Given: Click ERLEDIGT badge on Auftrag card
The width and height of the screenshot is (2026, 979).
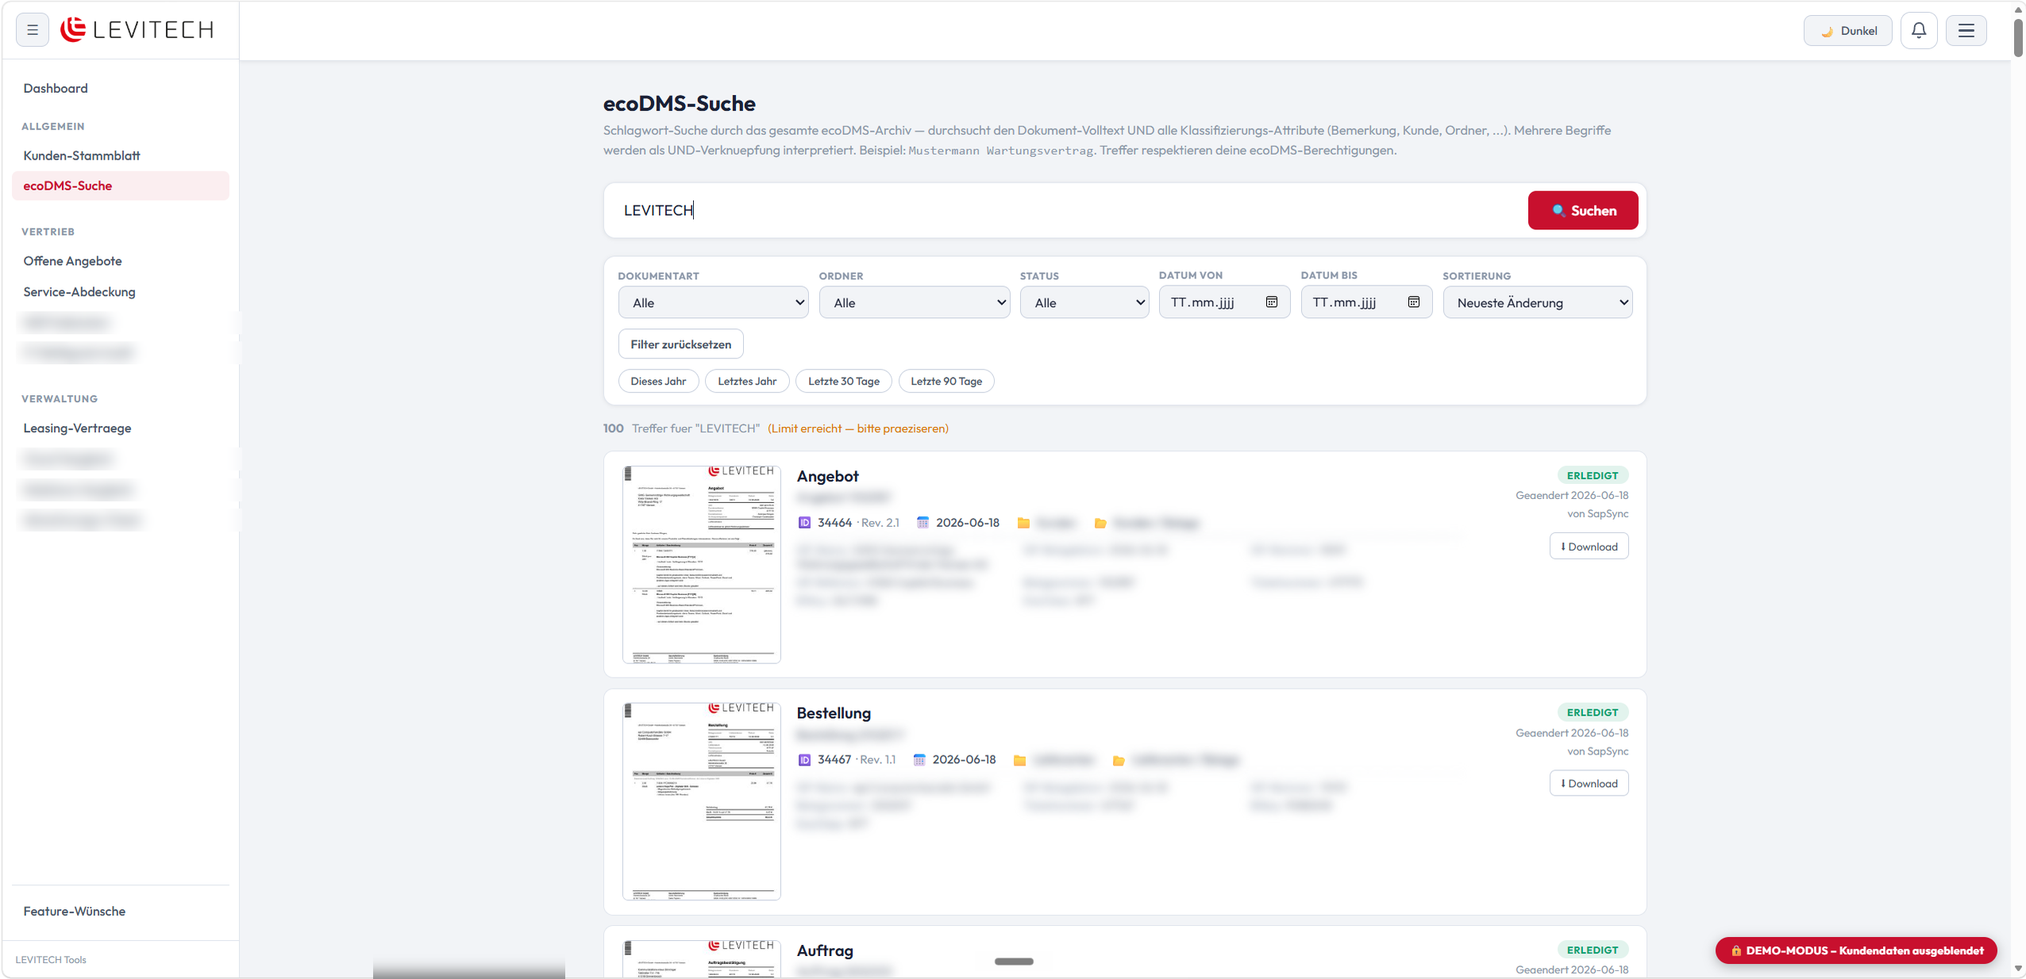Looking at the screenshot, I should [x=1592, y=950].
